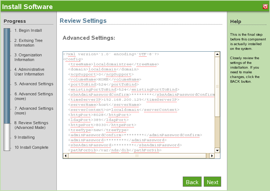Click the Advanced Settings: subheading
The width and height of the screenshot is (270, 191).
(89, 38)
